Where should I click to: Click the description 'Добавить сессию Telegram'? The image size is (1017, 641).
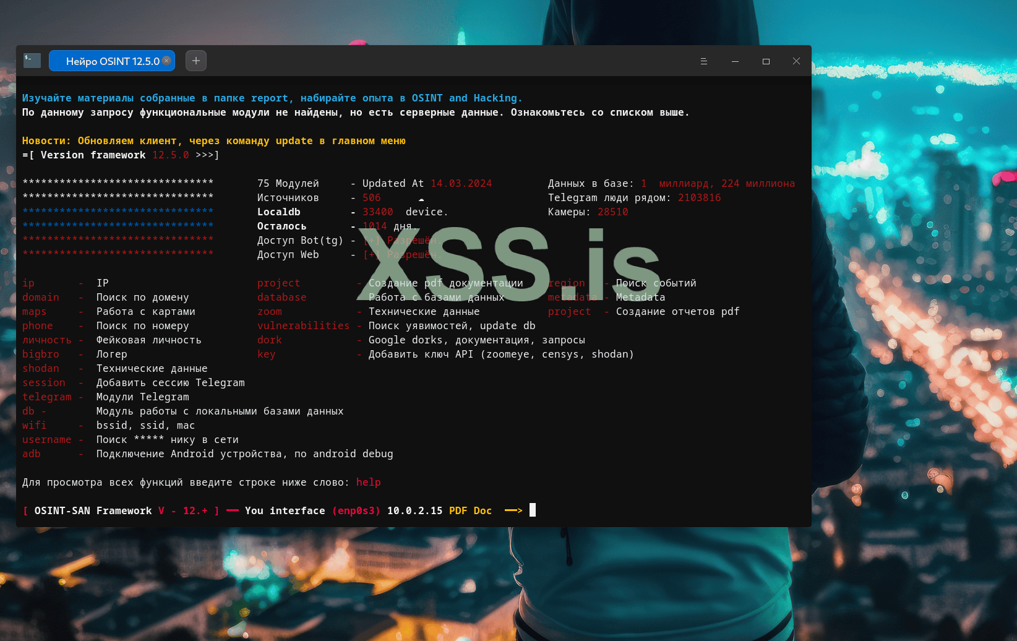click(171, 382)
